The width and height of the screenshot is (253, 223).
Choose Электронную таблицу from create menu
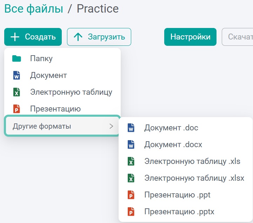[x=62, y=92]
